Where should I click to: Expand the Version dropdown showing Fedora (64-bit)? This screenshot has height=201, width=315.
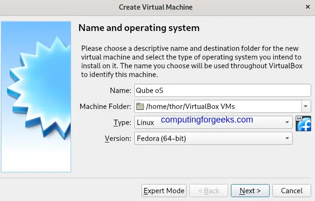tap(214, 139)
